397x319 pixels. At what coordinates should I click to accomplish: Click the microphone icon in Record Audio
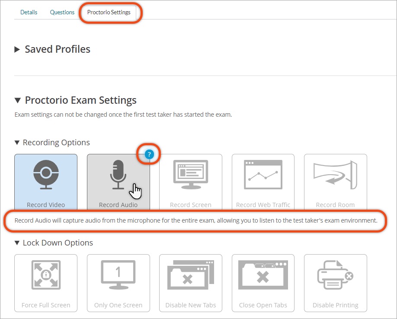118,175
